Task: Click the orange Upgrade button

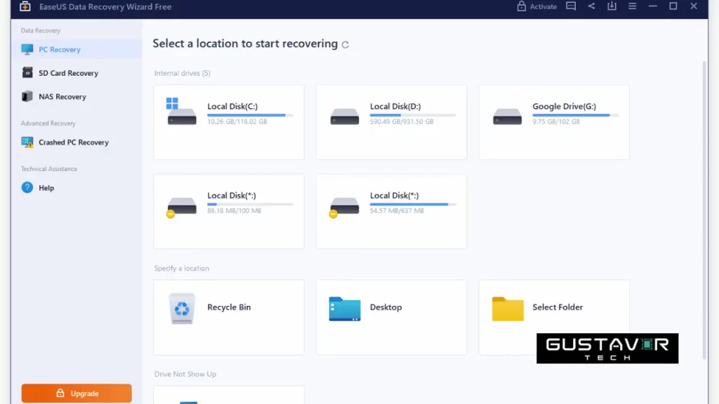Action: click(77, 393)
